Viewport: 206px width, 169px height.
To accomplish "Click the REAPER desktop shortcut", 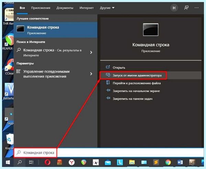I will coord(8,42).
